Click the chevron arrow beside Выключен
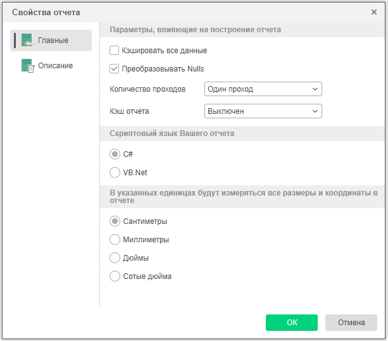The image size is (388, 341). point(316,111)
